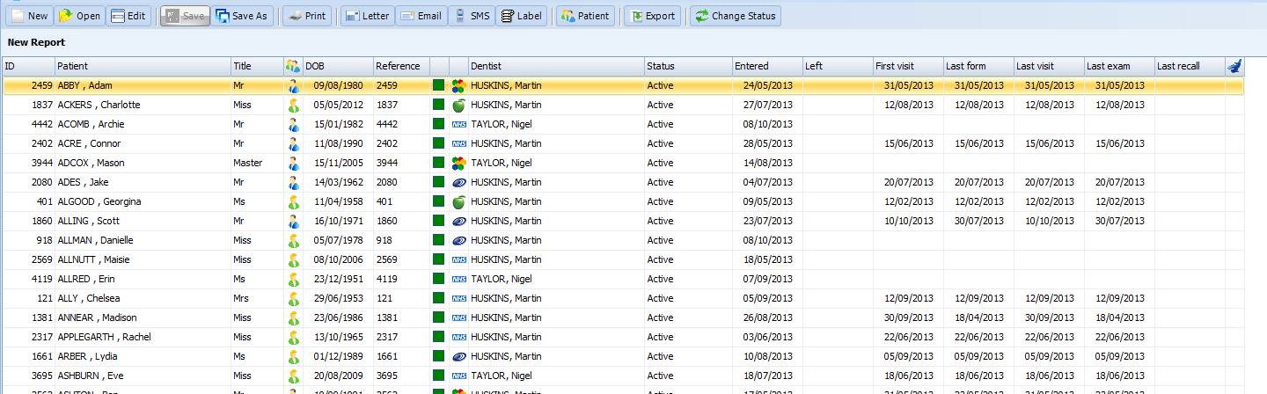Create a Letter from the toolbar
The height and width of the screenshot is (394, 1267).
pyautogui.click(x=366, y=16)
